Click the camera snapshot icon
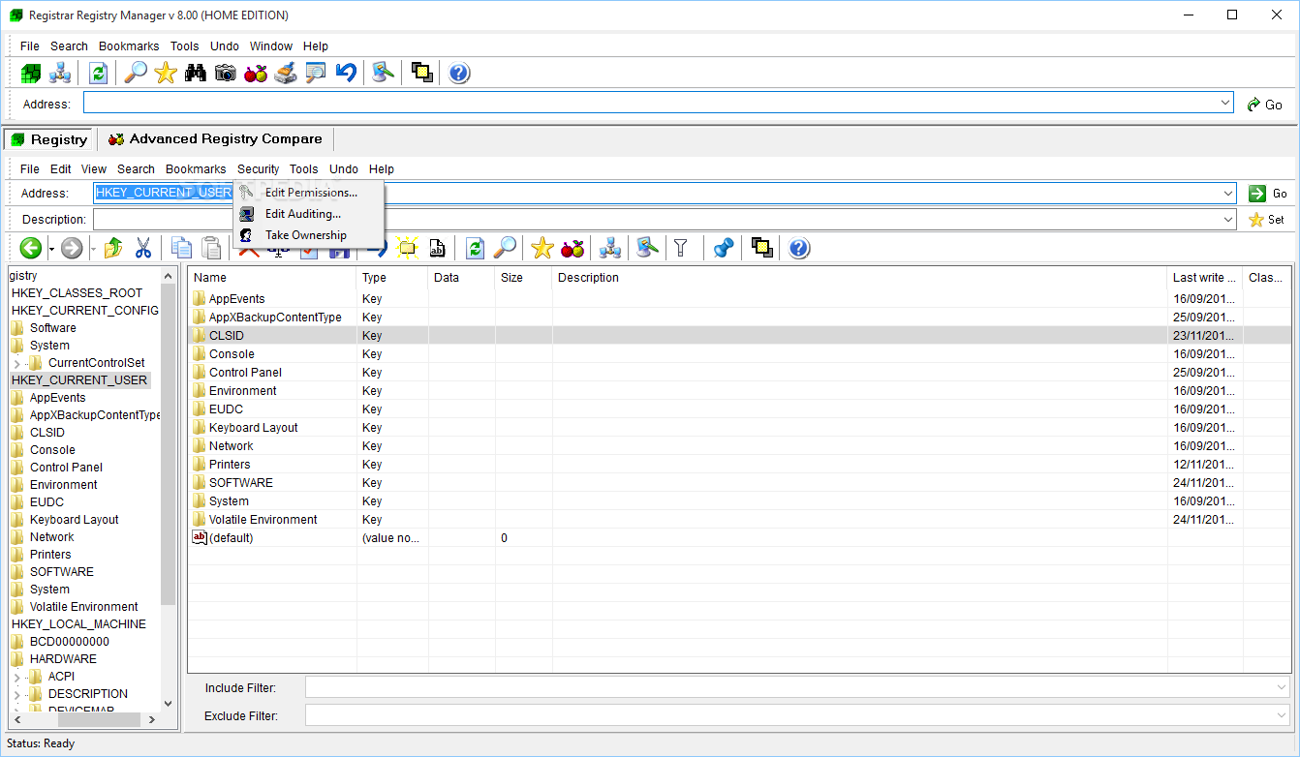 coord(226,73)
